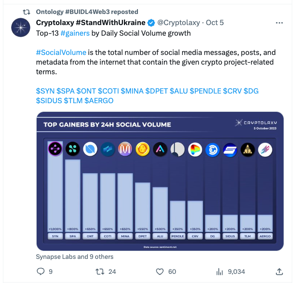
Task: Open the Top Gainers chart image
Action: pos(160,181)
